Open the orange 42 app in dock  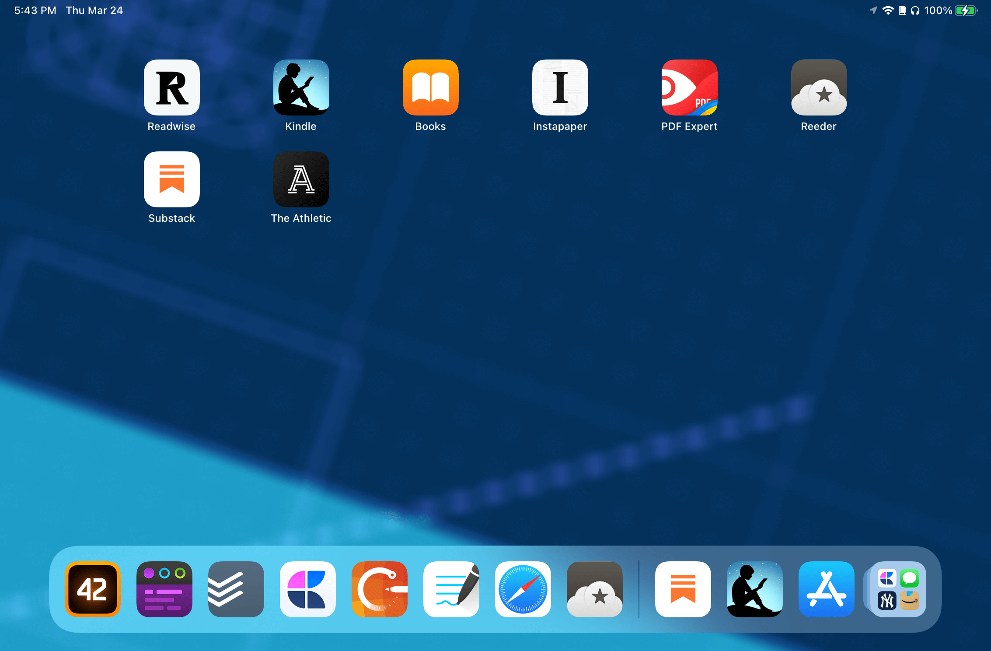click(93, 589)
